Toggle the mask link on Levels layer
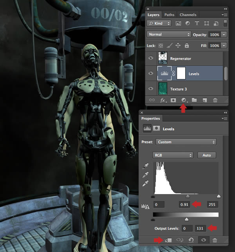This screenshot has height=252, width=235. [174, 73]
